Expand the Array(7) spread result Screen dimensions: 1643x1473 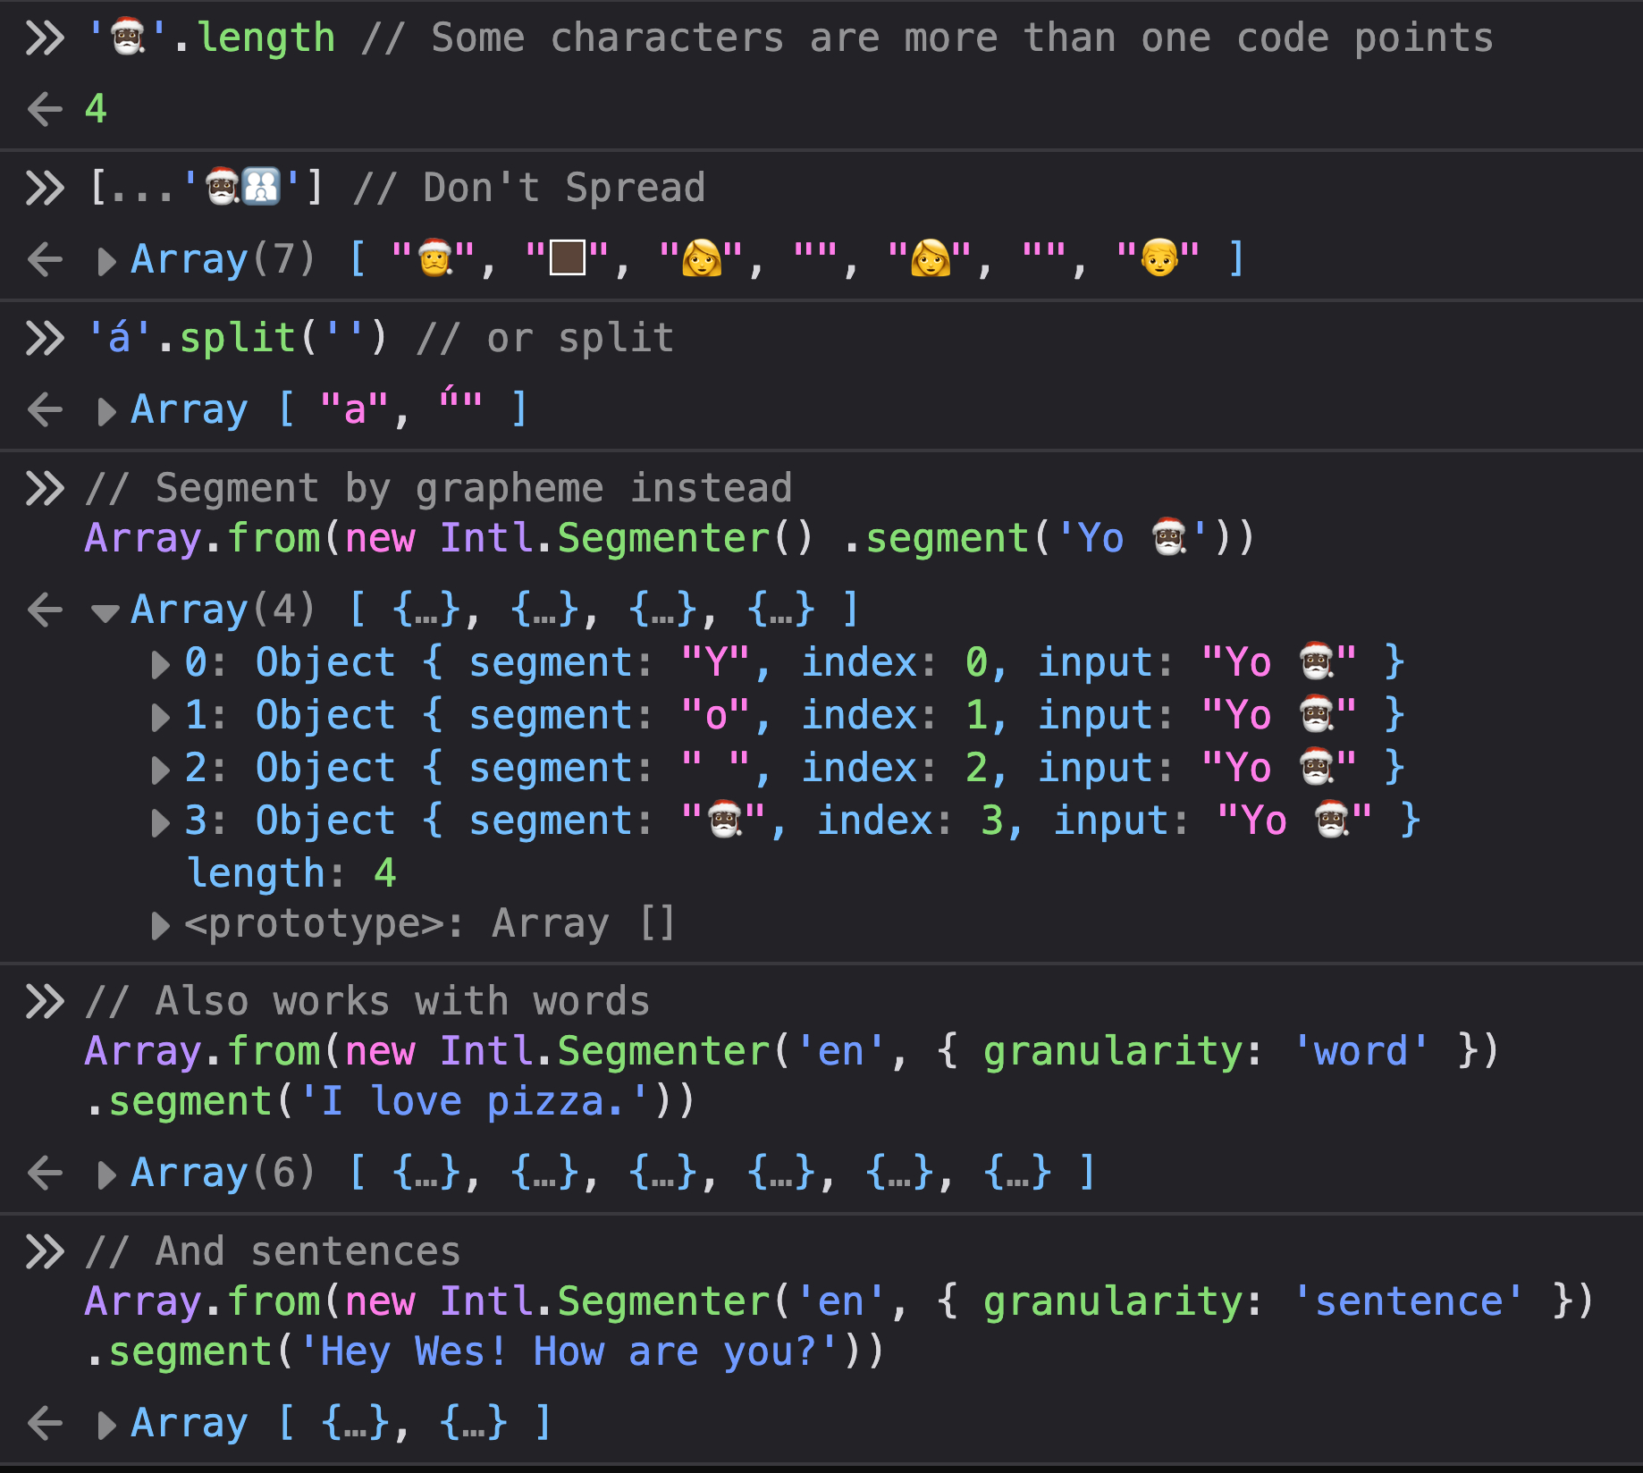[106, 261]
